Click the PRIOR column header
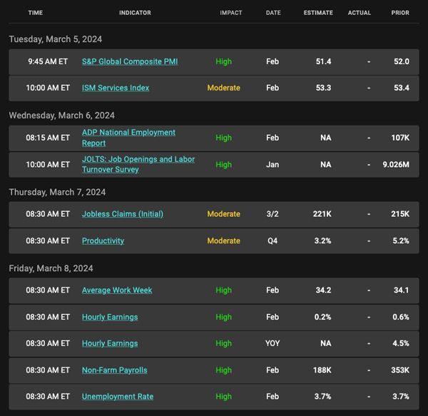The width and height of the screenshot is (428, 416). tap(400, 13)
